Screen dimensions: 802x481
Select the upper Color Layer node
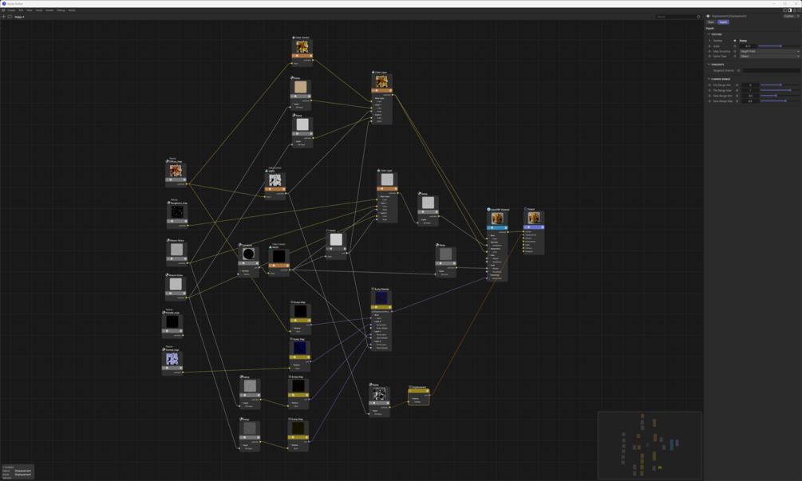pos(381,97)
